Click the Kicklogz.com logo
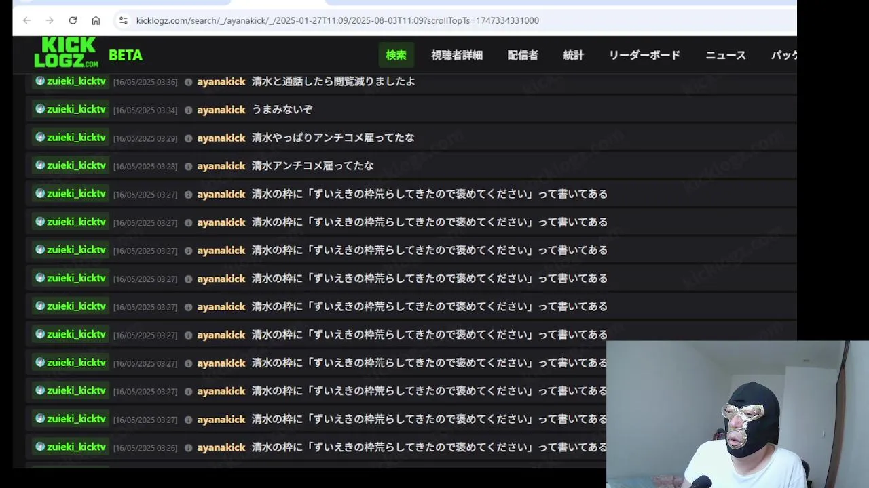 click(x=67, y=52)
